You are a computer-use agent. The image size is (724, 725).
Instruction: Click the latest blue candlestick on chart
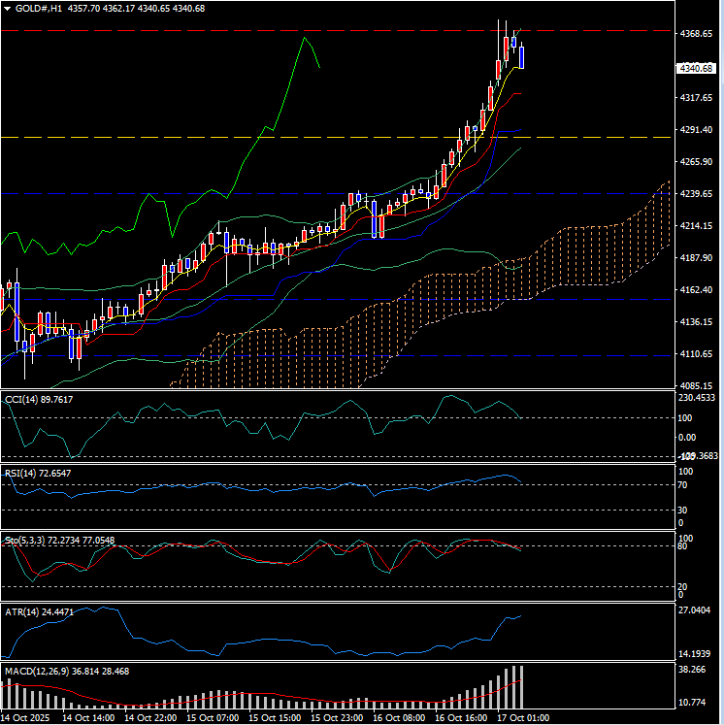pos(521,56)
